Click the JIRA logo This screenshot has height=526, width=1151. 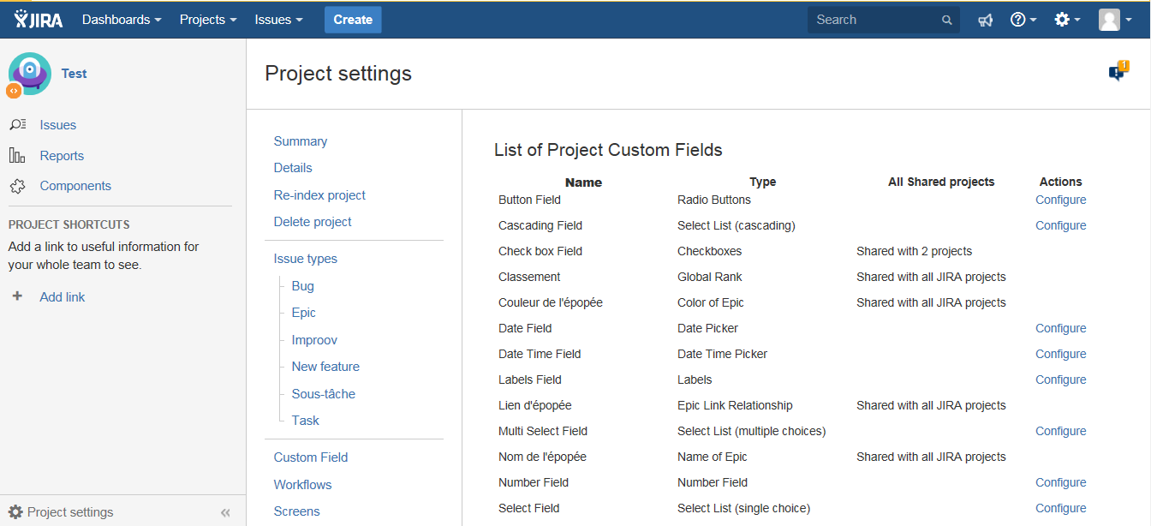point(39,19)
